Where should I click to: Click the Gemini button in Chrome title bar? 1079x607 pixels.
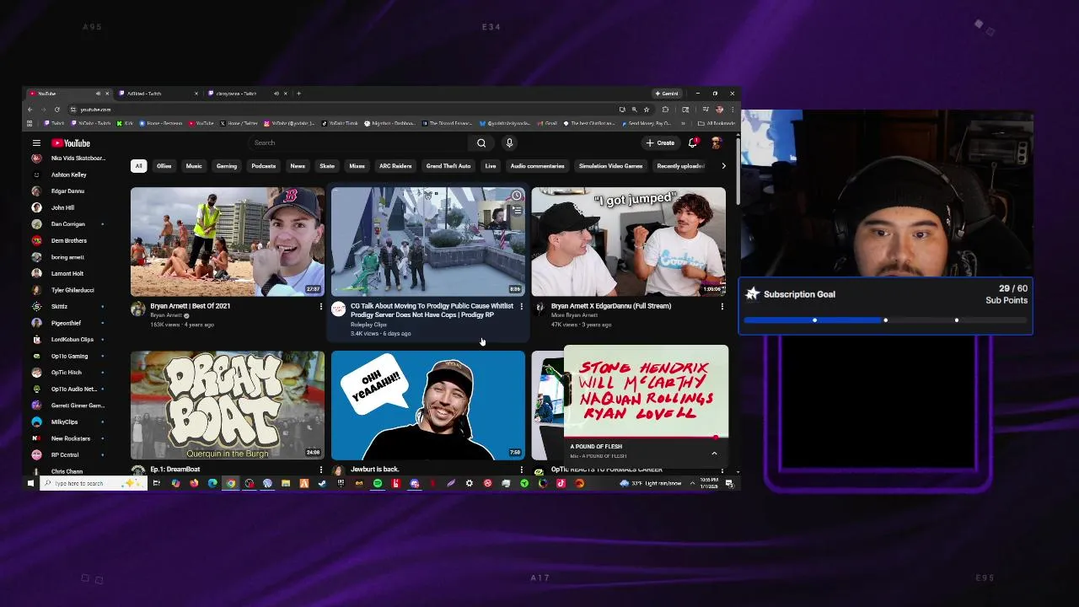[667, 94]
